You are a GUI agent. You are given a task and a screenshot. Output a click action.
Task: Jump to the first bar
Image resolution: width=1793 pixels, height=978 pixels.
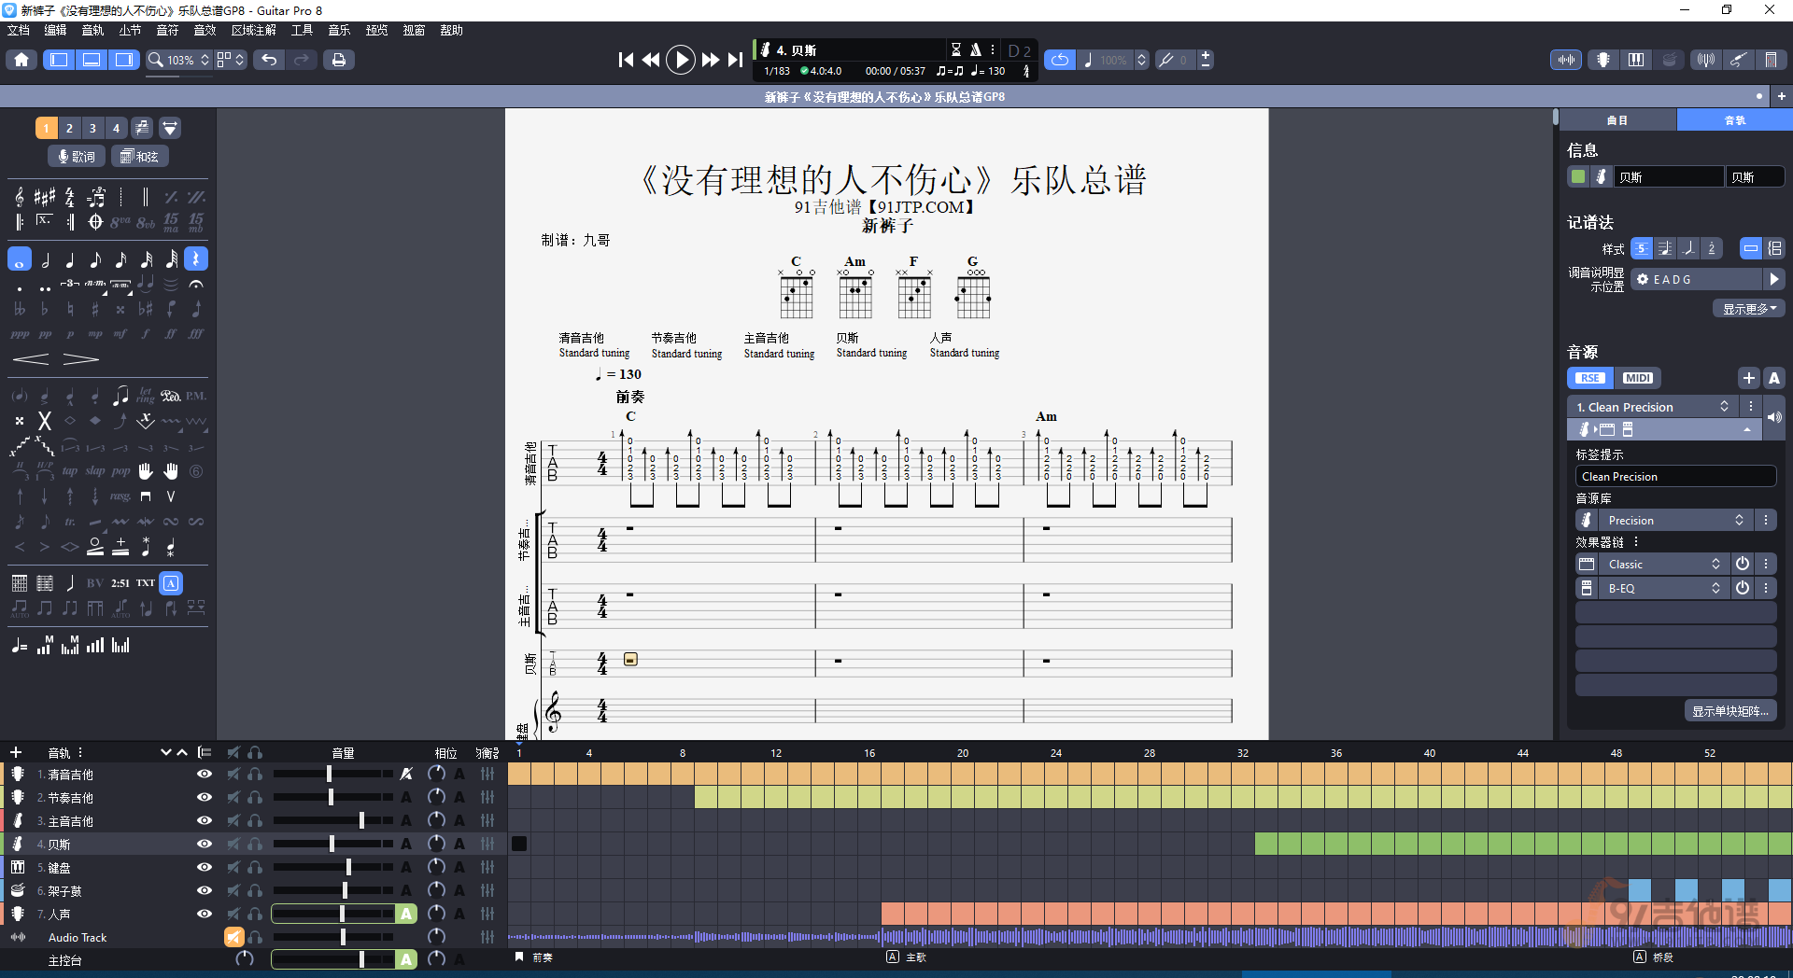click(626, 60)
